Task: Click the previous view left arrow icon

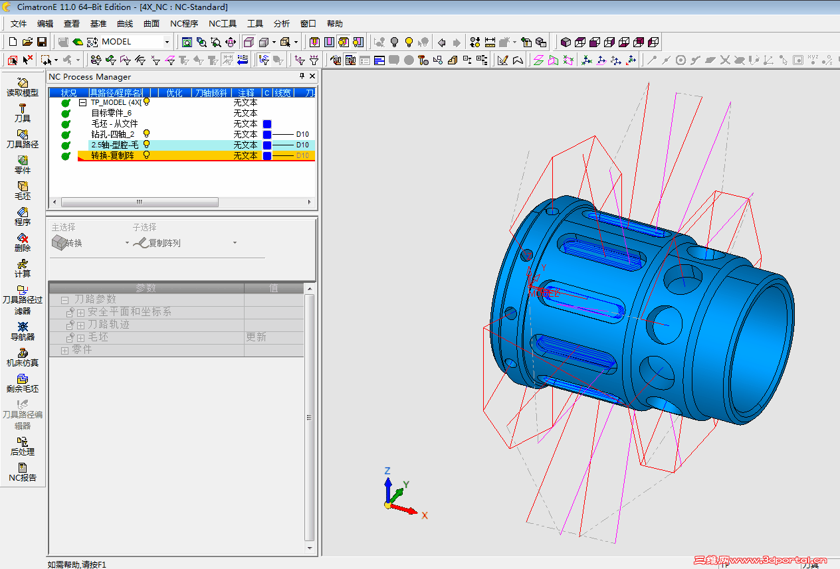Action: 442,42
